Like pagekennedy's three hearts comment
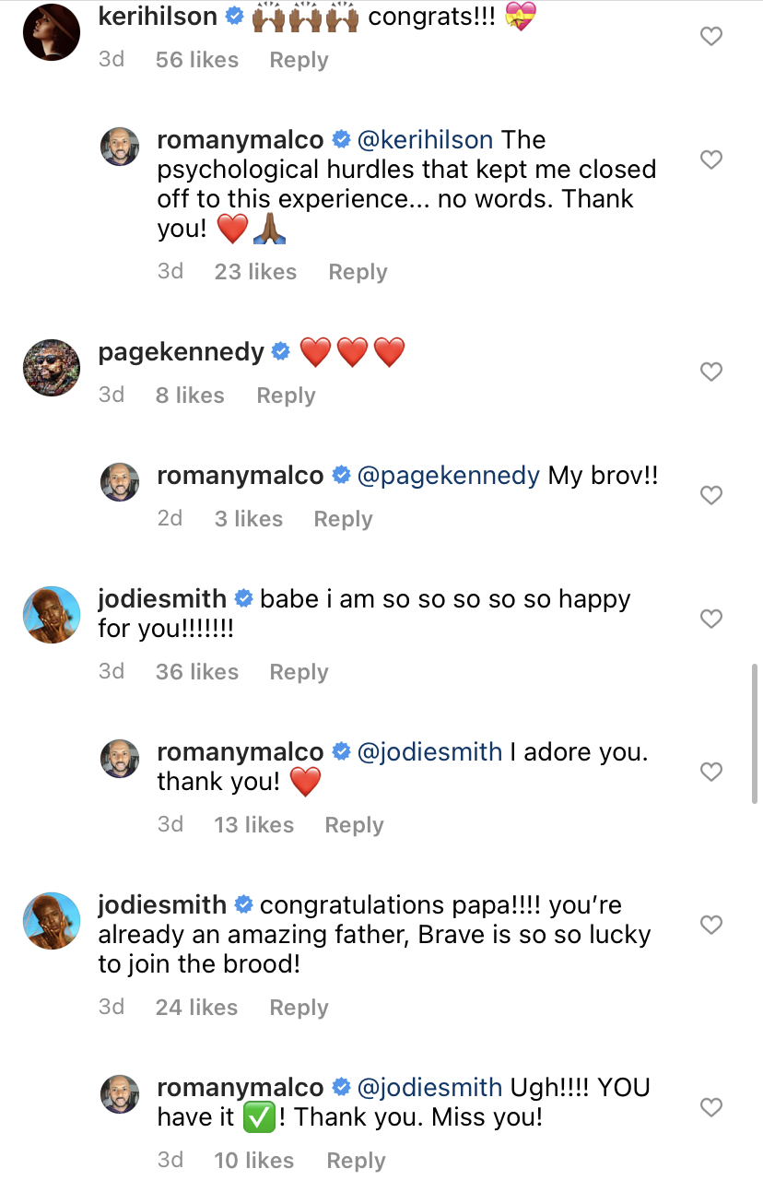The width and height of the screenshot is (763, 1192). [x=711, y=372]
